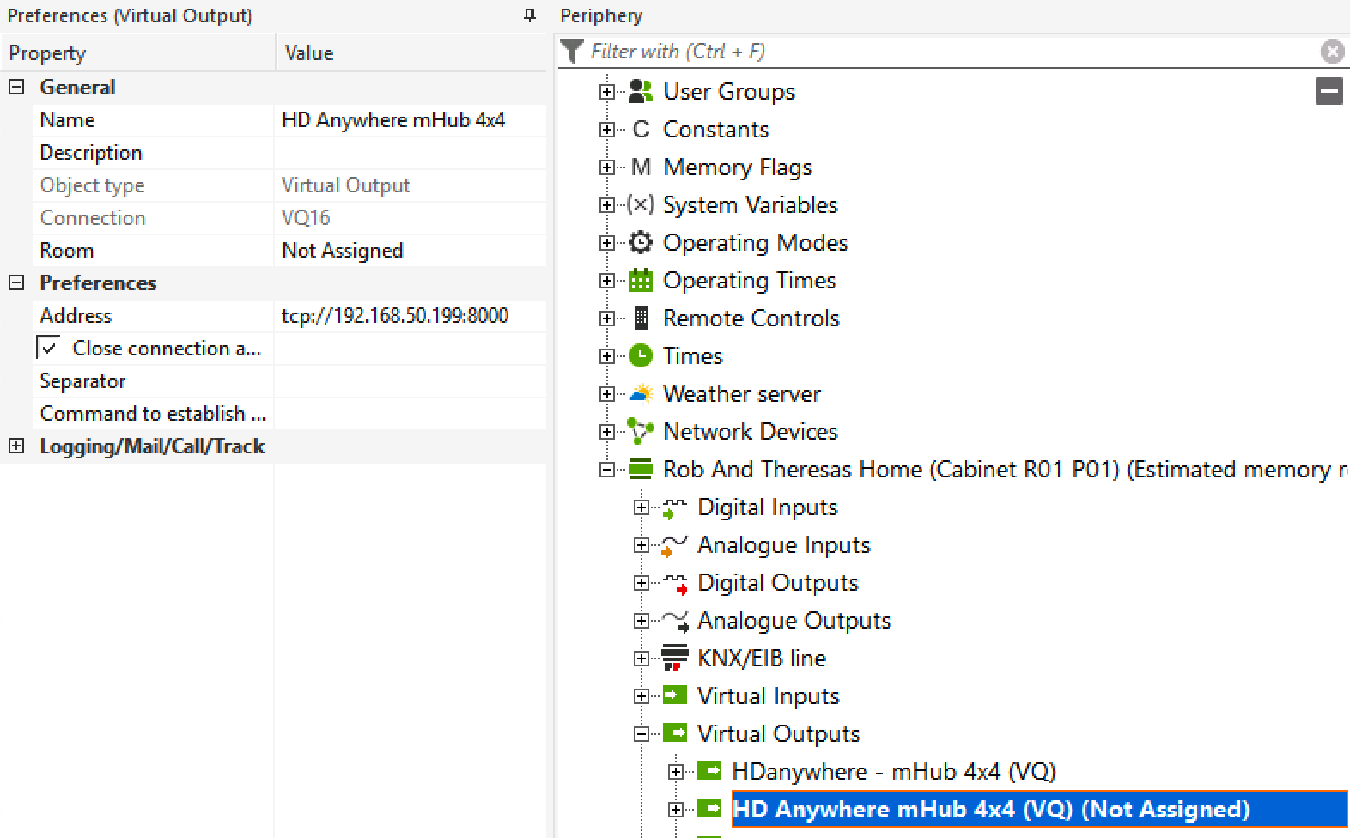Expand the Operating Times node
1350x838 pixels.
607,281
